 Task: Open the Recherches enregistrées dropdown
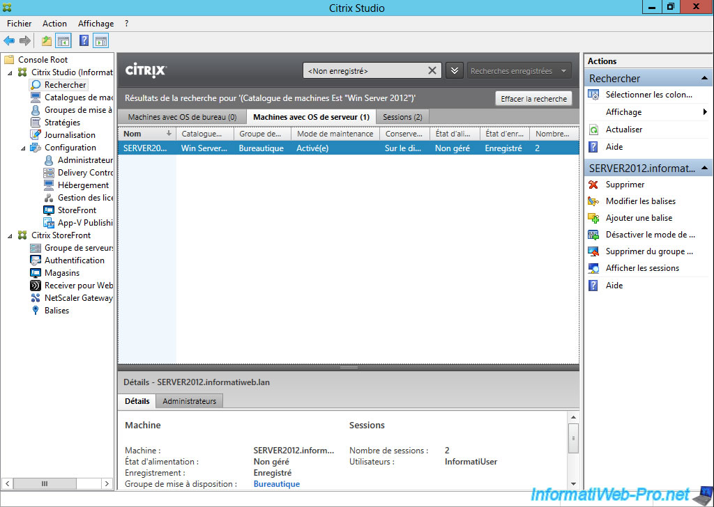tap(519, 71)
